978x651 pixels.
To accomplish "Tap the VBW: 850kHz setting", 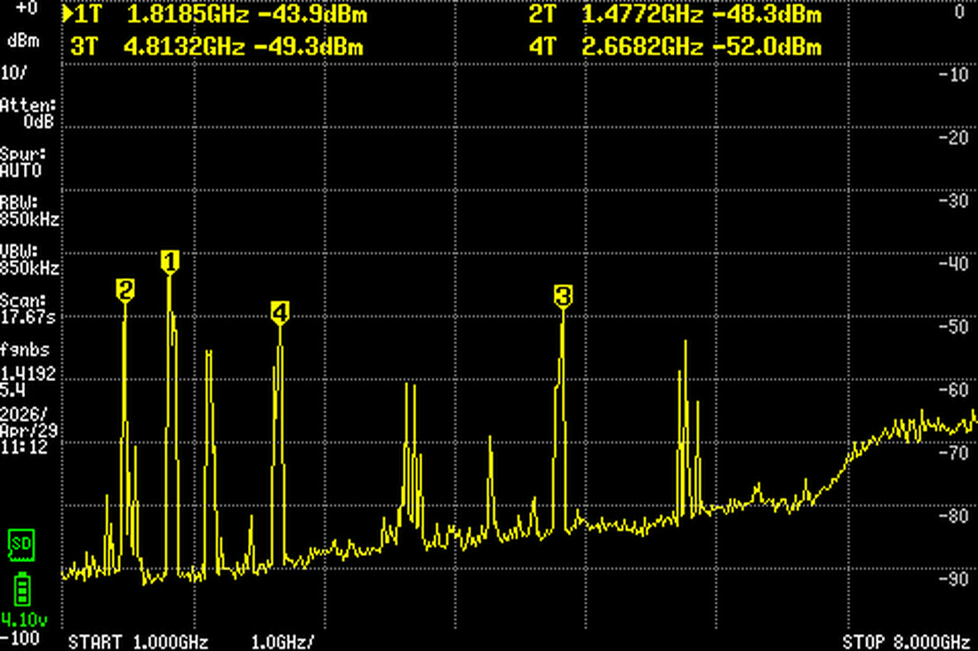I will click(x=29, y=259).
